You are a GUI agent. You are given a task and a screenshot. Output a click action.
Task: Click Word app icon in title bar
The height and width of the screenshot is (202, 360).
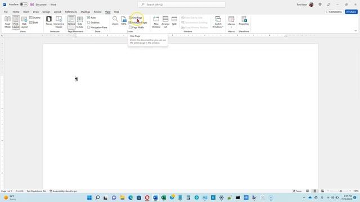pos(4,4)
